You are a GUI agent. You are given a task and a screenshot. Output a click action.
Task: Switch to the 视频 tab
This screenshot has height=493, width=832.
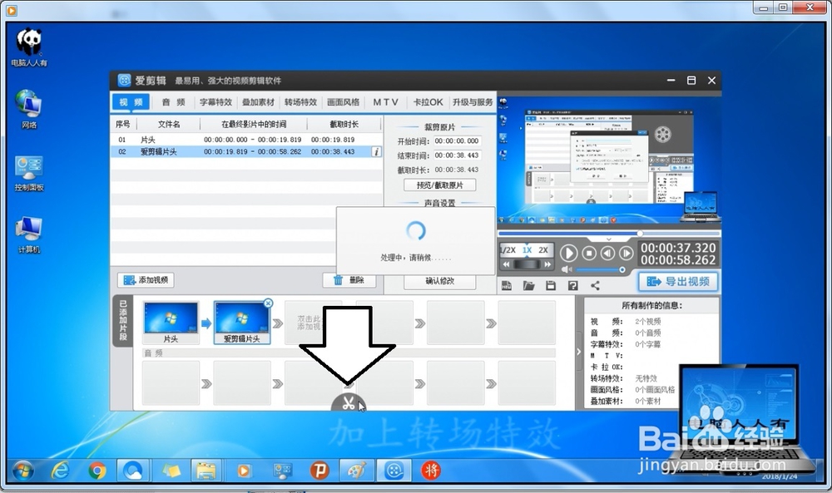[131, 102]
